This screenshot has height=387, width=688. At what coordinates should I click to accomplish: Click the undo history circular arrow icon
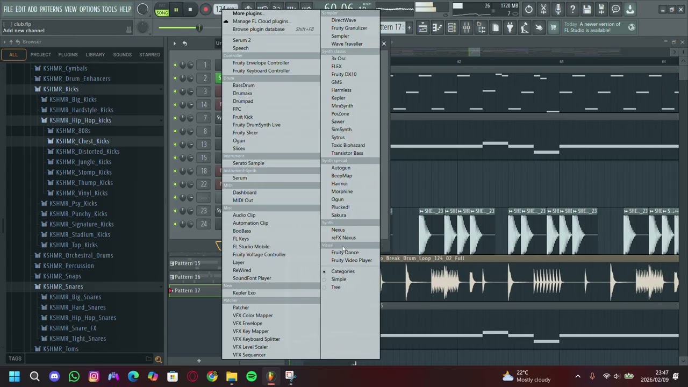[529, 9]
